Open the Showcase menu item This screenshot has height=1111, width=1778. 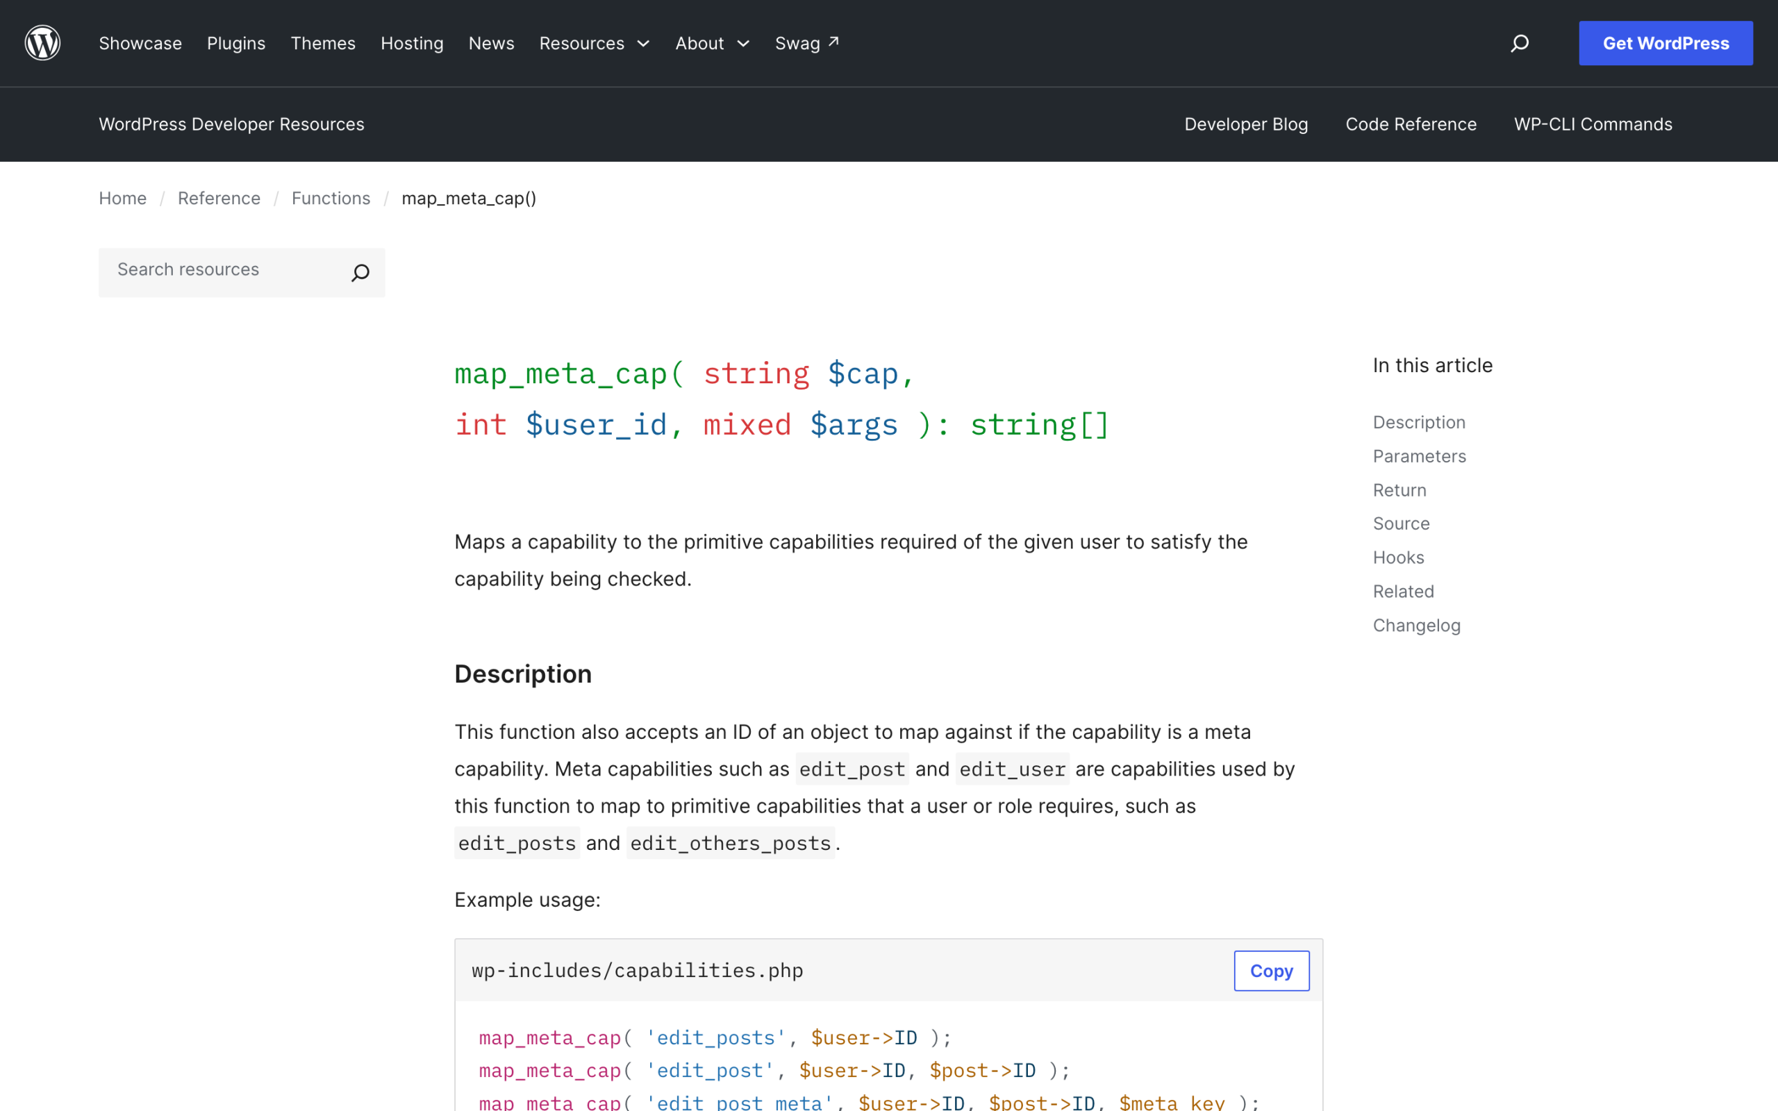click(140, 43)
